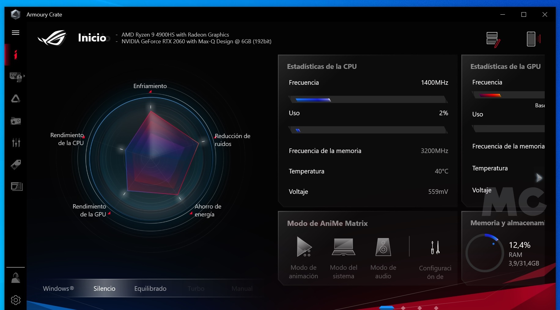The height and width of the screenshot is (310, 560).
Task: Switch to Equilibrado performance mode
Action: point(150,288)
